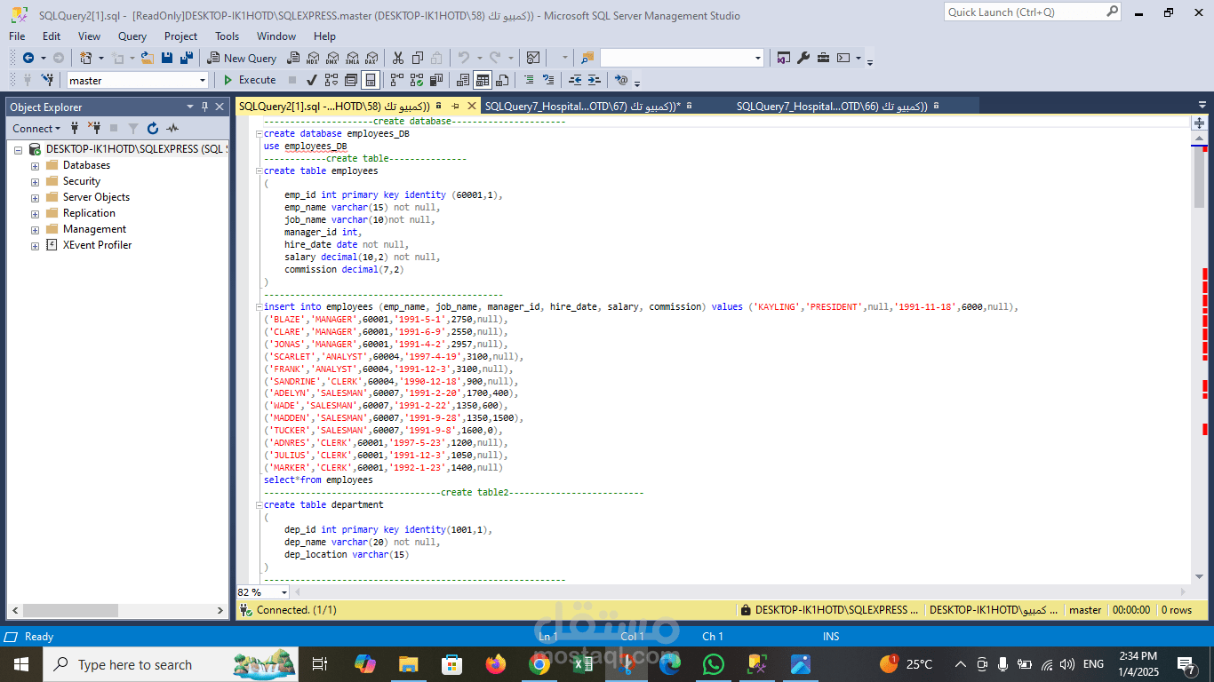Open the Query menu
This screenshot has height=682, width=1214.
(x=132, y=36)
